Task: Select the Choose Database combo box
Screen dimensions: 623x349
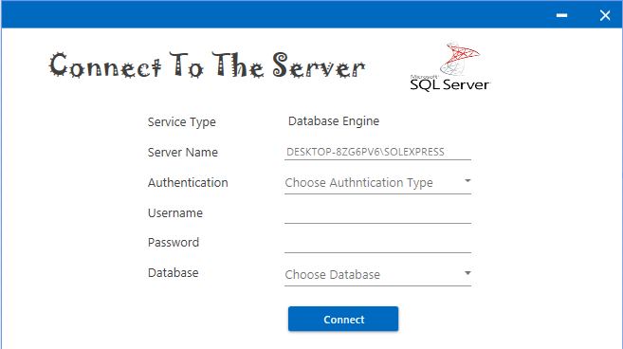Action: coord(377,275)
